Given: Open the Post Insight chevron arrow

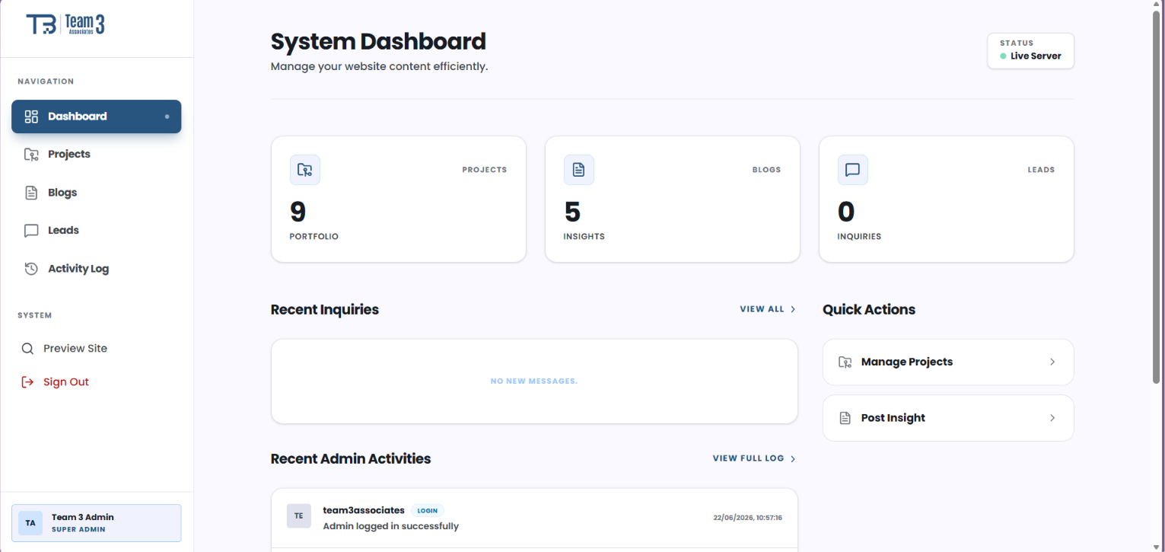Looking at the screenshot, I should click(1052, 418).
